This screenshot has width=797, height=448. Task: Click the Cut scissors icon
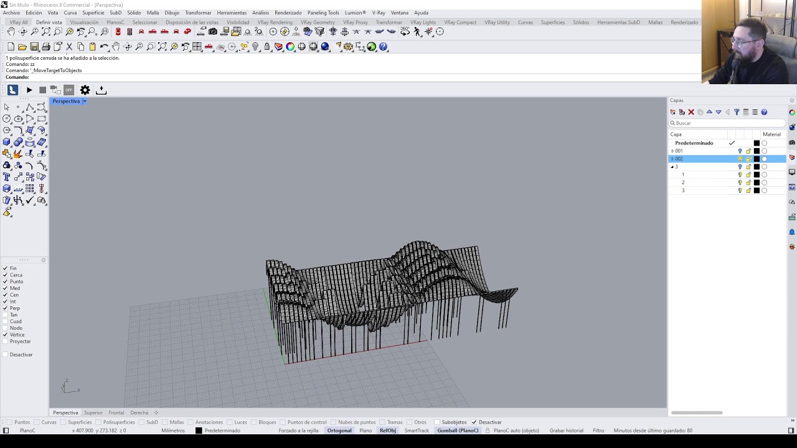69,47
